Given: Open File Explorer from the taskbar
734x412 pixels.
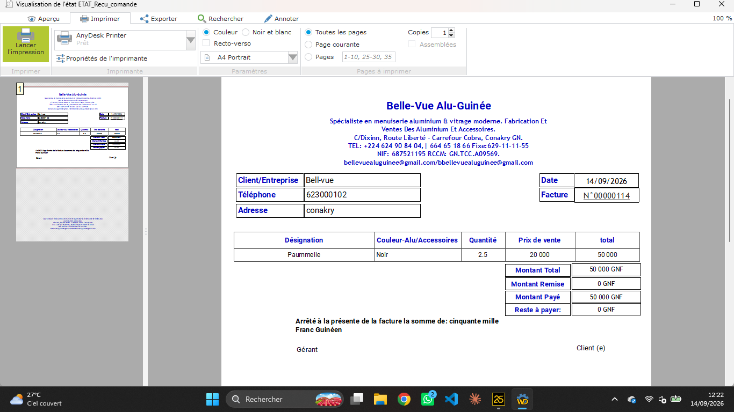Looking at the screenshot, I should 380,399.
